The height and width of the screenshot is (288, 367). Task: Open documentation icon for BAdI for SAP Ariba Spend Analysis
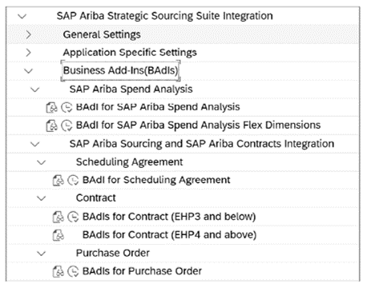click(x=51, y=107)
